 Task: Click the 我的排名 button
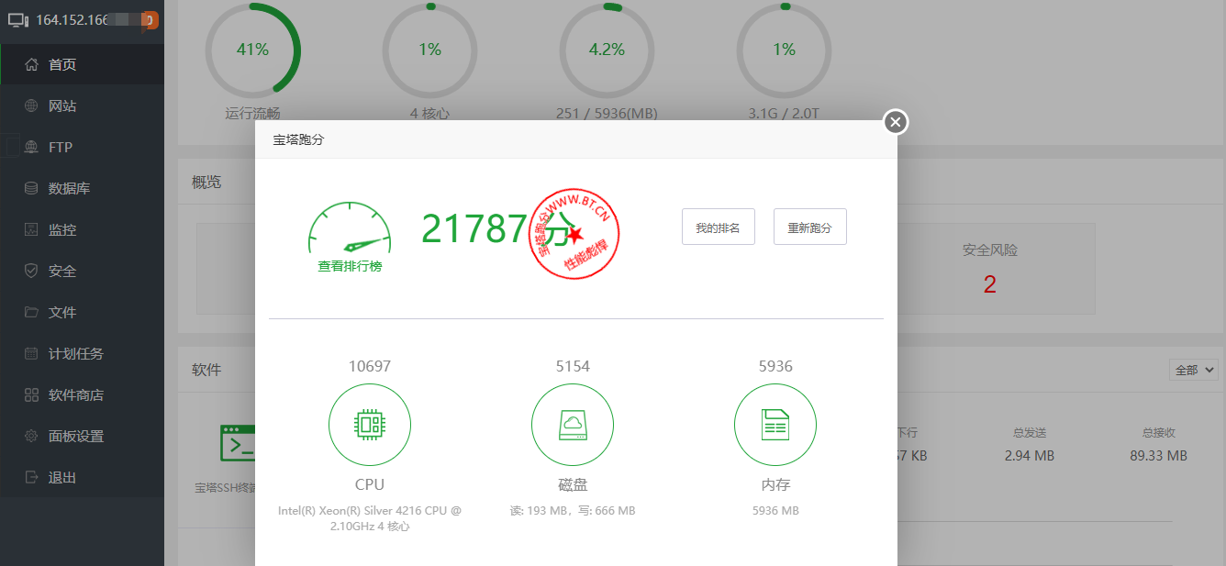click(718, 227)
